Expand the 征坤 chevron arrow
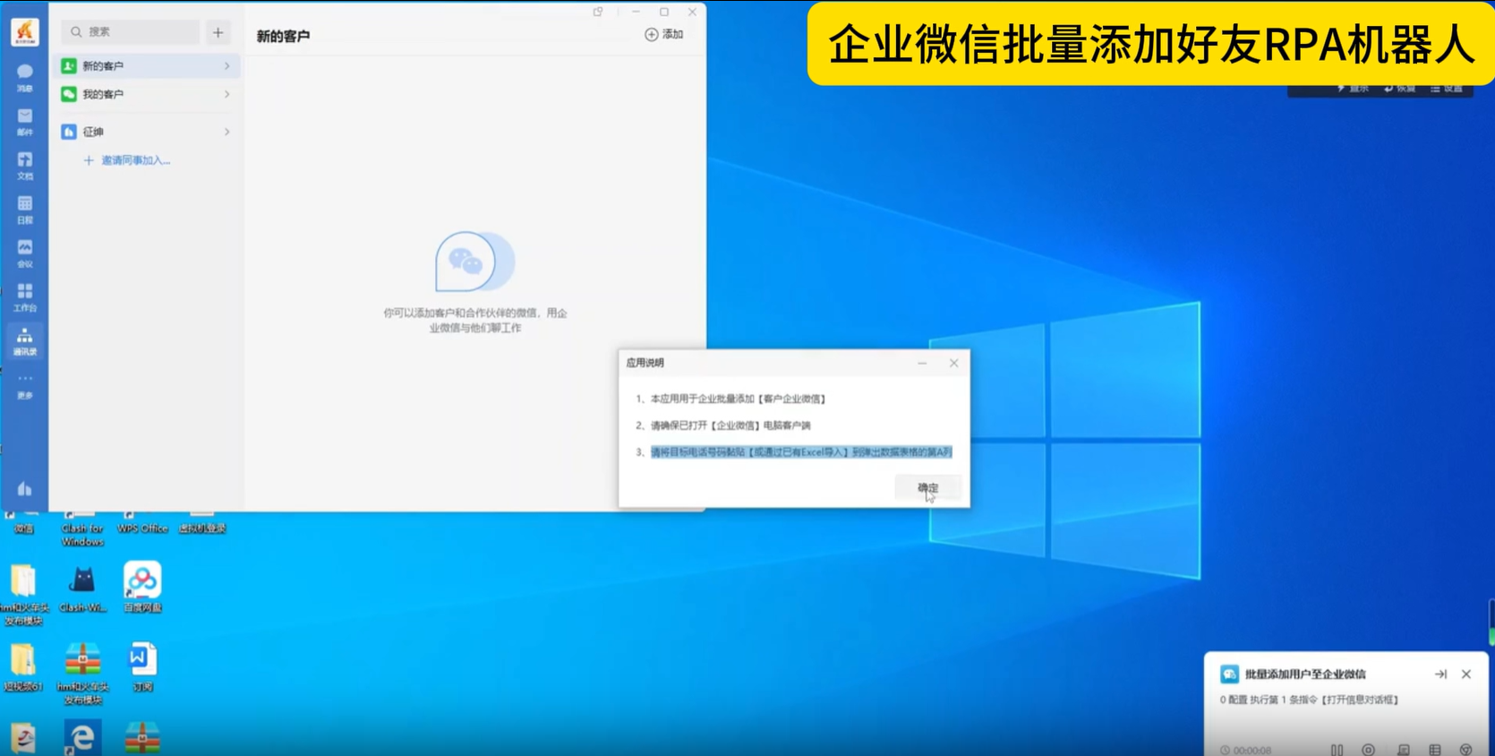 (x=226, y=132)
